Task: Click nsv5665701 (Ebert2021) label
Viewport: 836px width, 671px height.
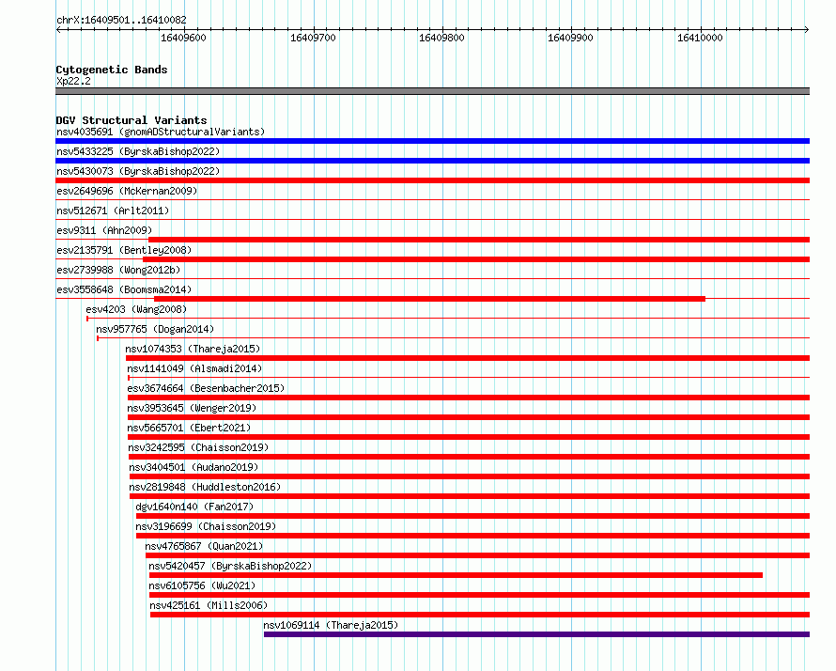Action: [189, 428]
